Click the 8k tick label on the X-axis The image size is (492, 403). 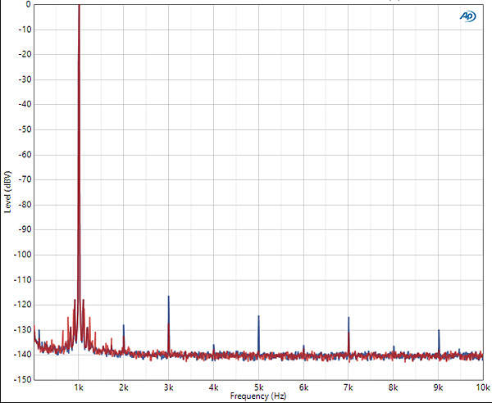(394, 387)
